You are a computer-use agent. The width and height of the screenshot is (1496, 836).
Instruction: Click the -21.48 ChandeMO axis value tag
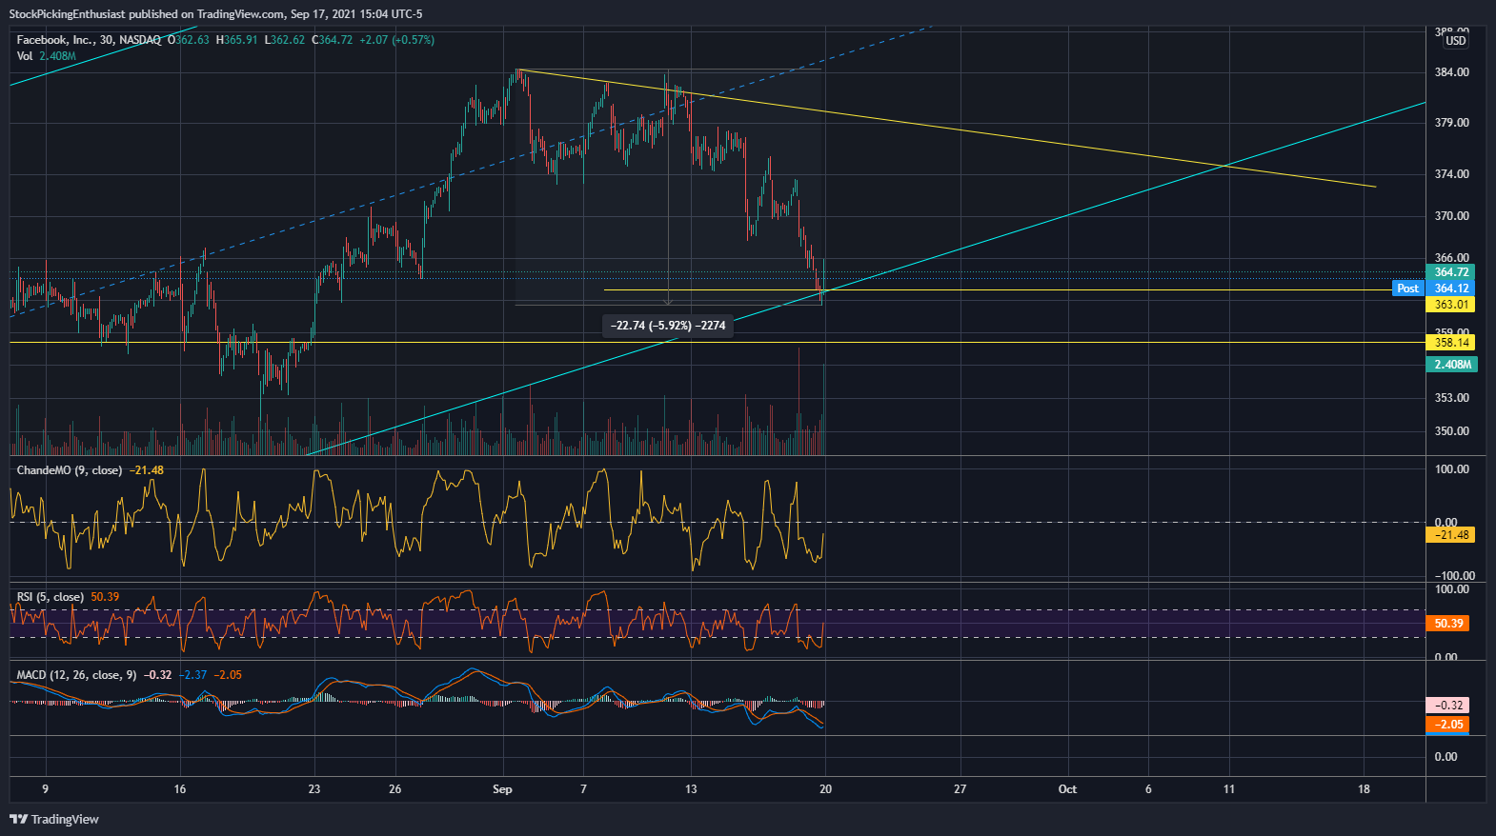(x=1449, y=535)
